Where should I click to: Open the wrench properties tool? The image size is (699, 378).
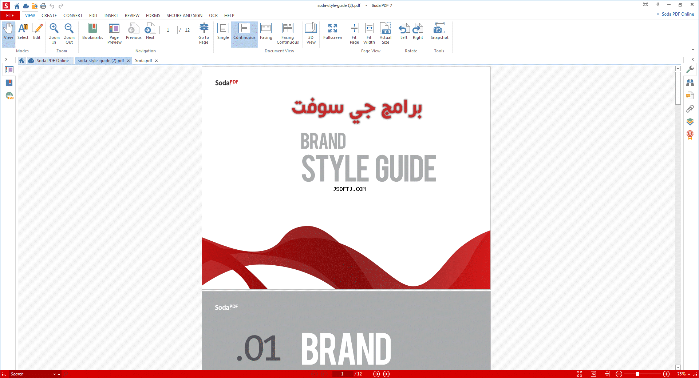pyautogui.click(x=690, y=69)
